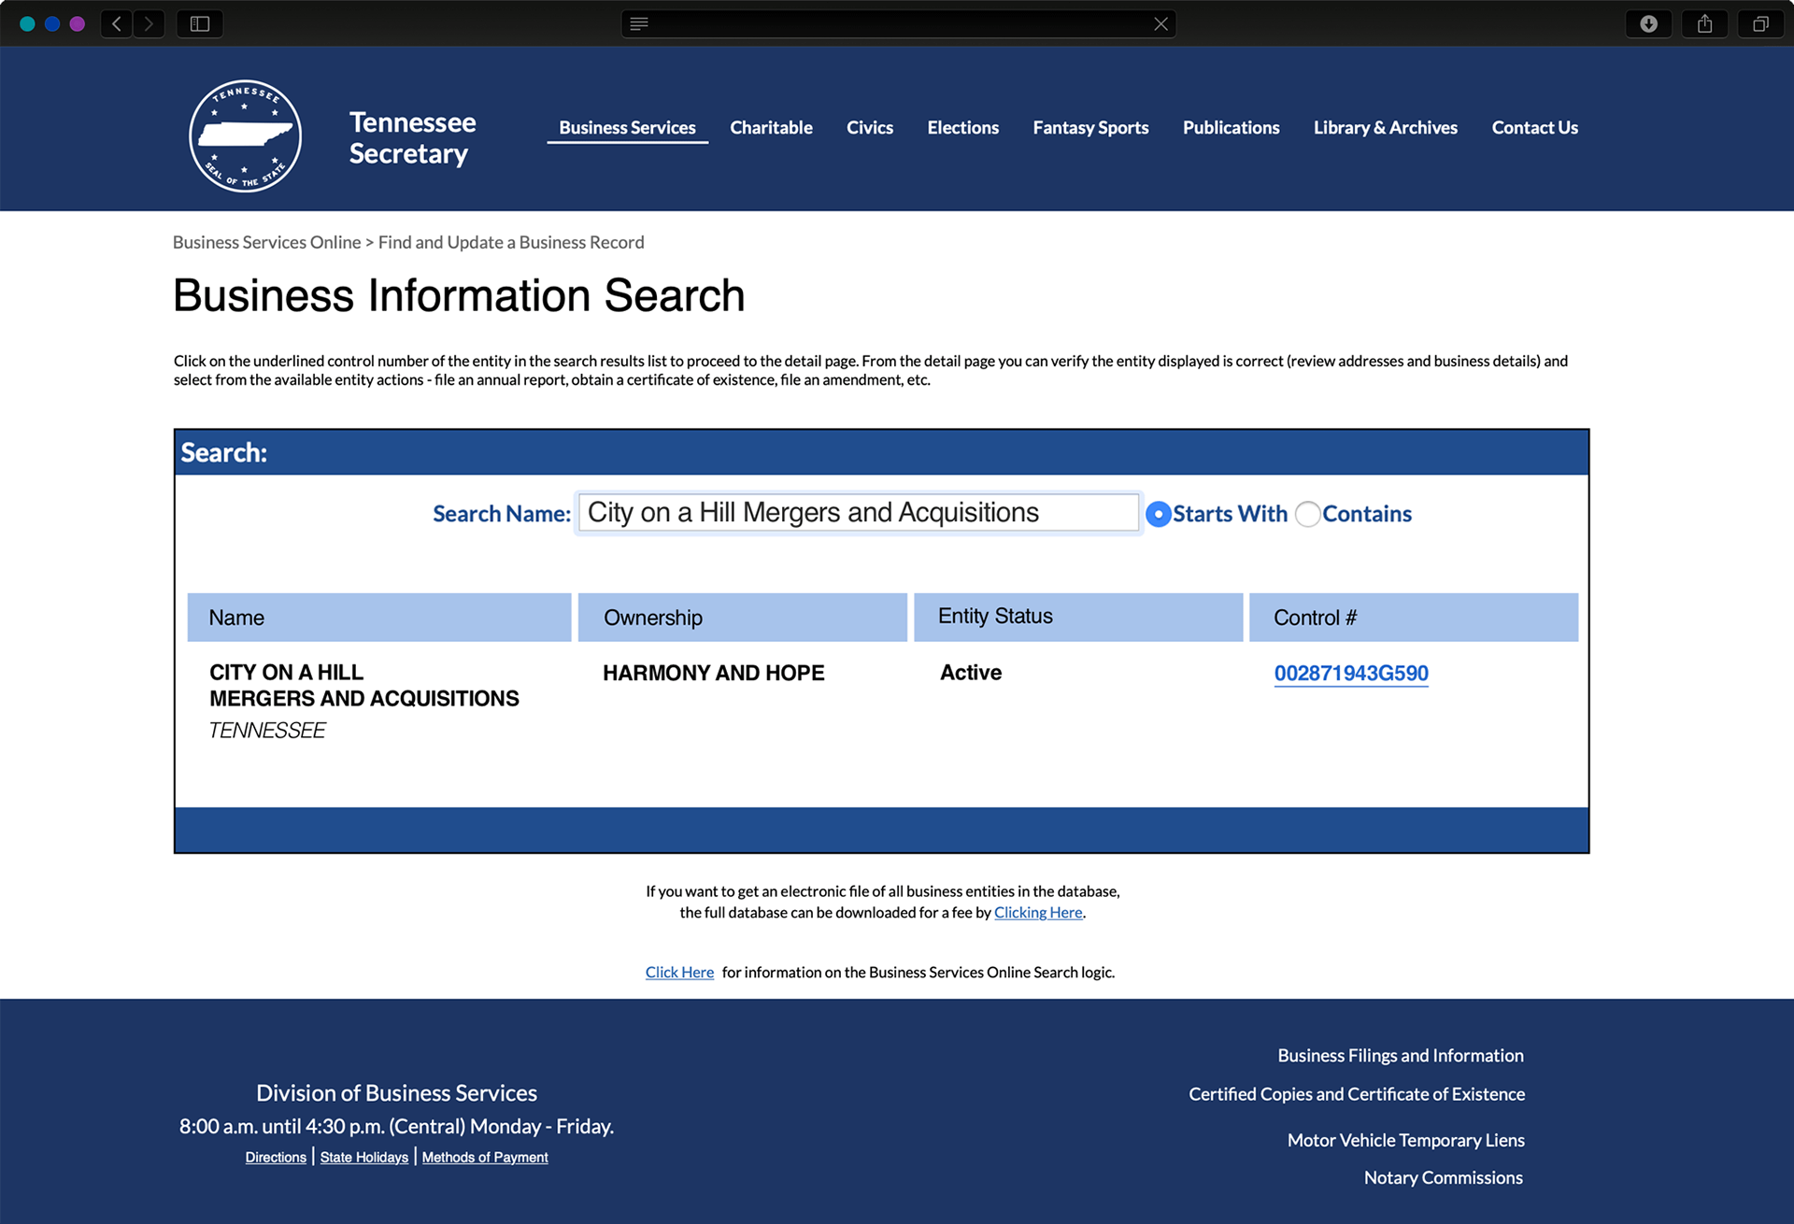Click the X to stop page loading

(x=1160, y=23)
